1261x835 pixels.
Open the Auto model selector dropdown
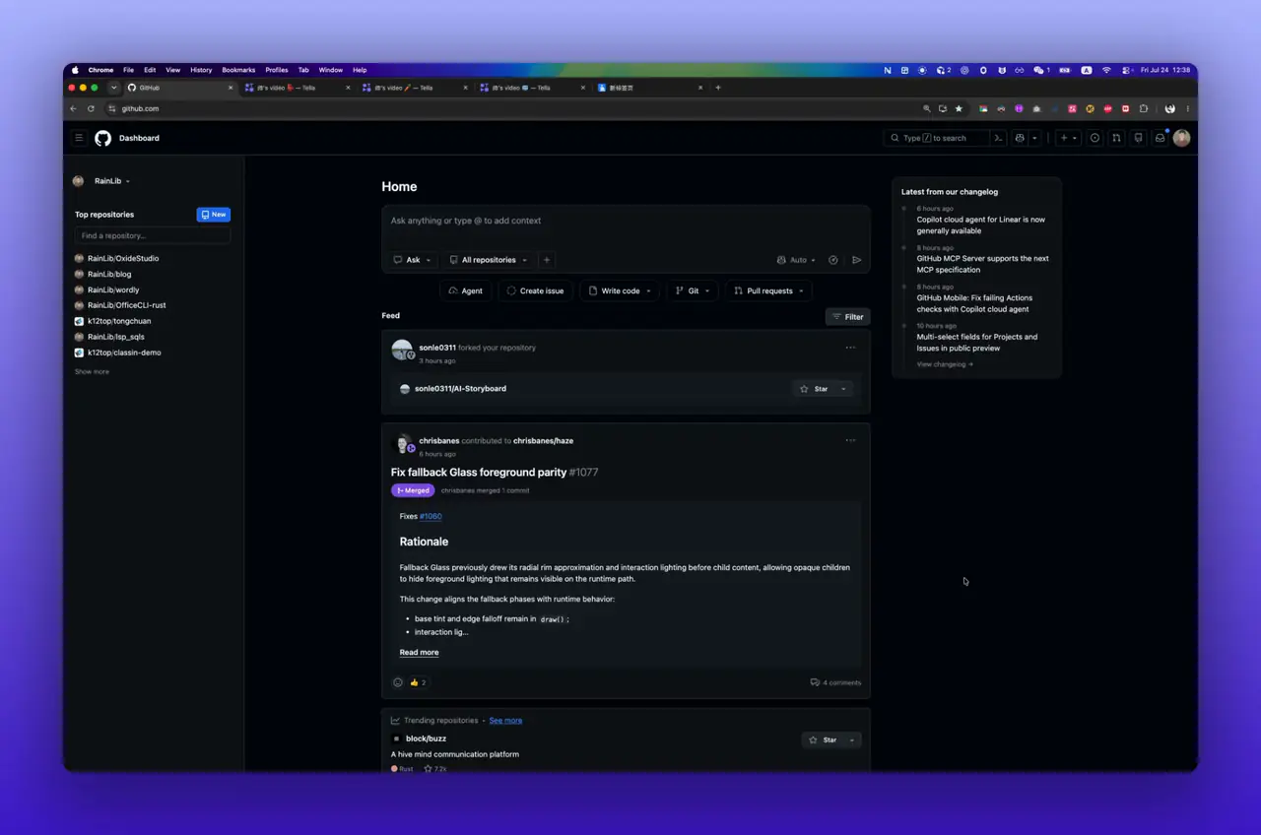coord(796,260)
